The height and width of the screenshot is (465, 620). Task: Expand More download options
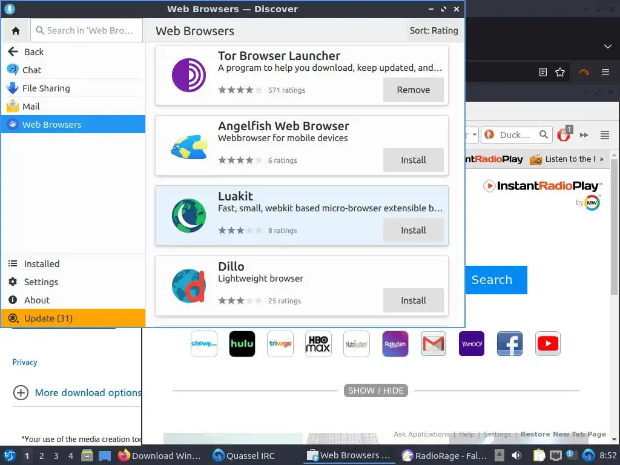point(77,392)
